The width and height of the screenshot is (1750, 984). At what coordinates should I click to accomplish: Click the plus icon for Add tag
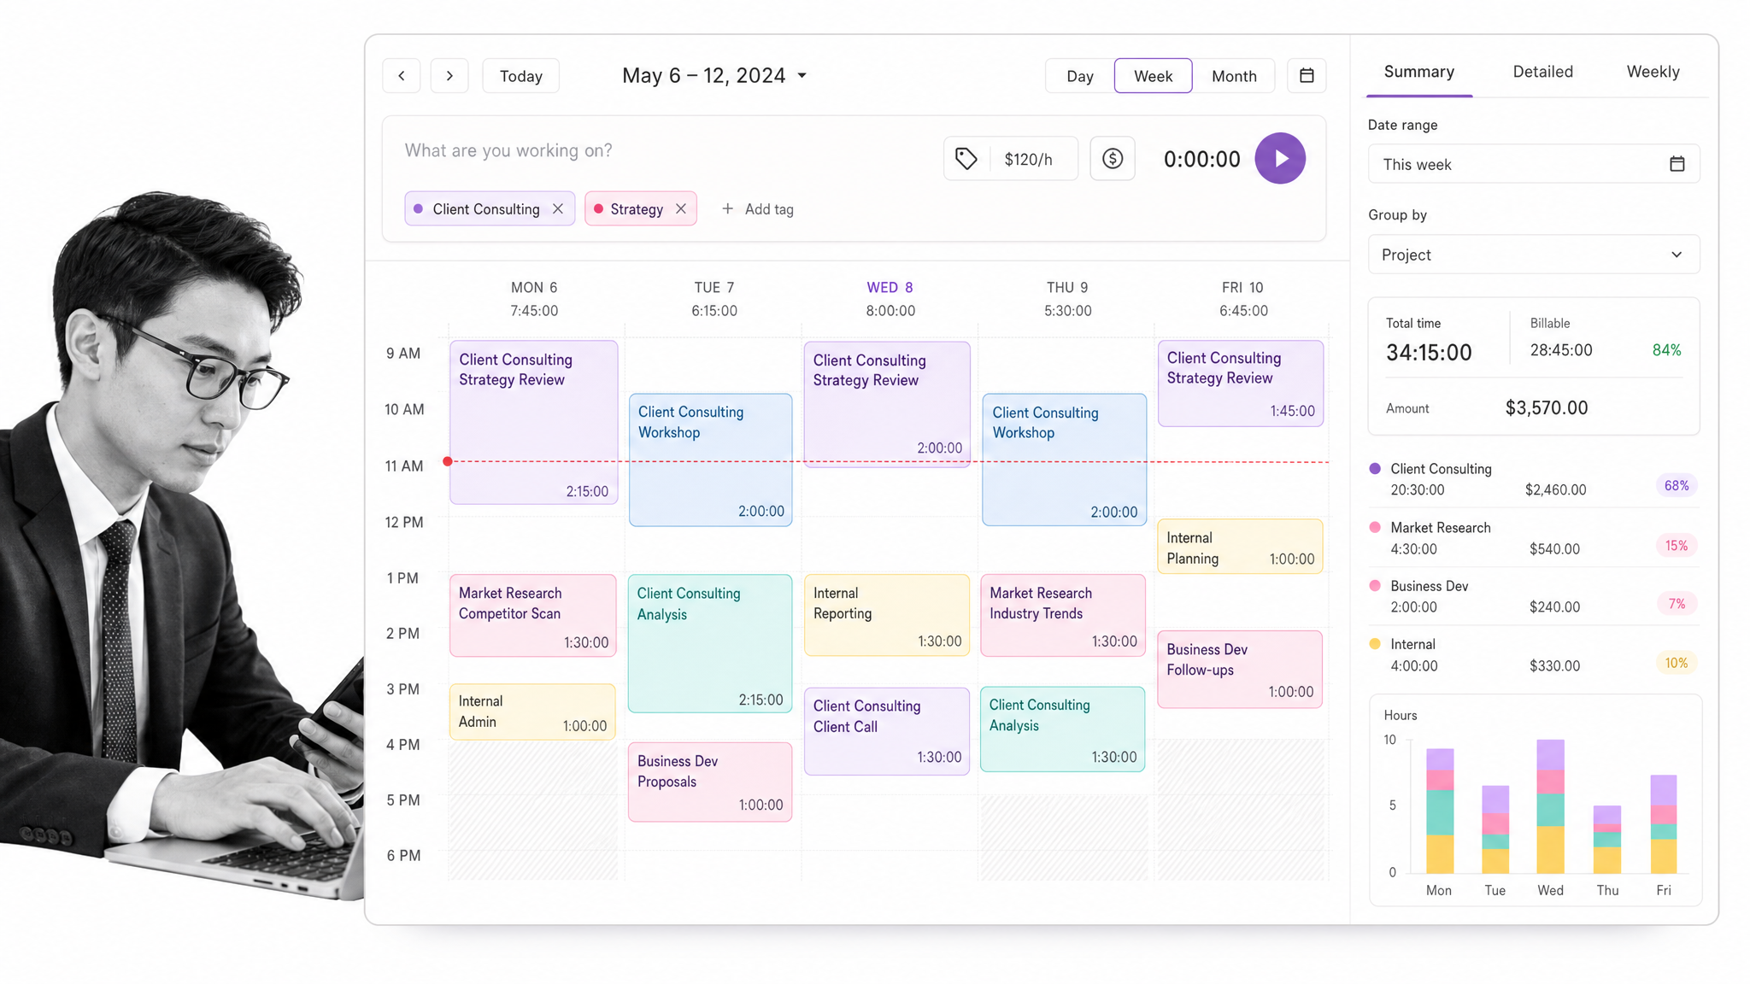[728, 209]
